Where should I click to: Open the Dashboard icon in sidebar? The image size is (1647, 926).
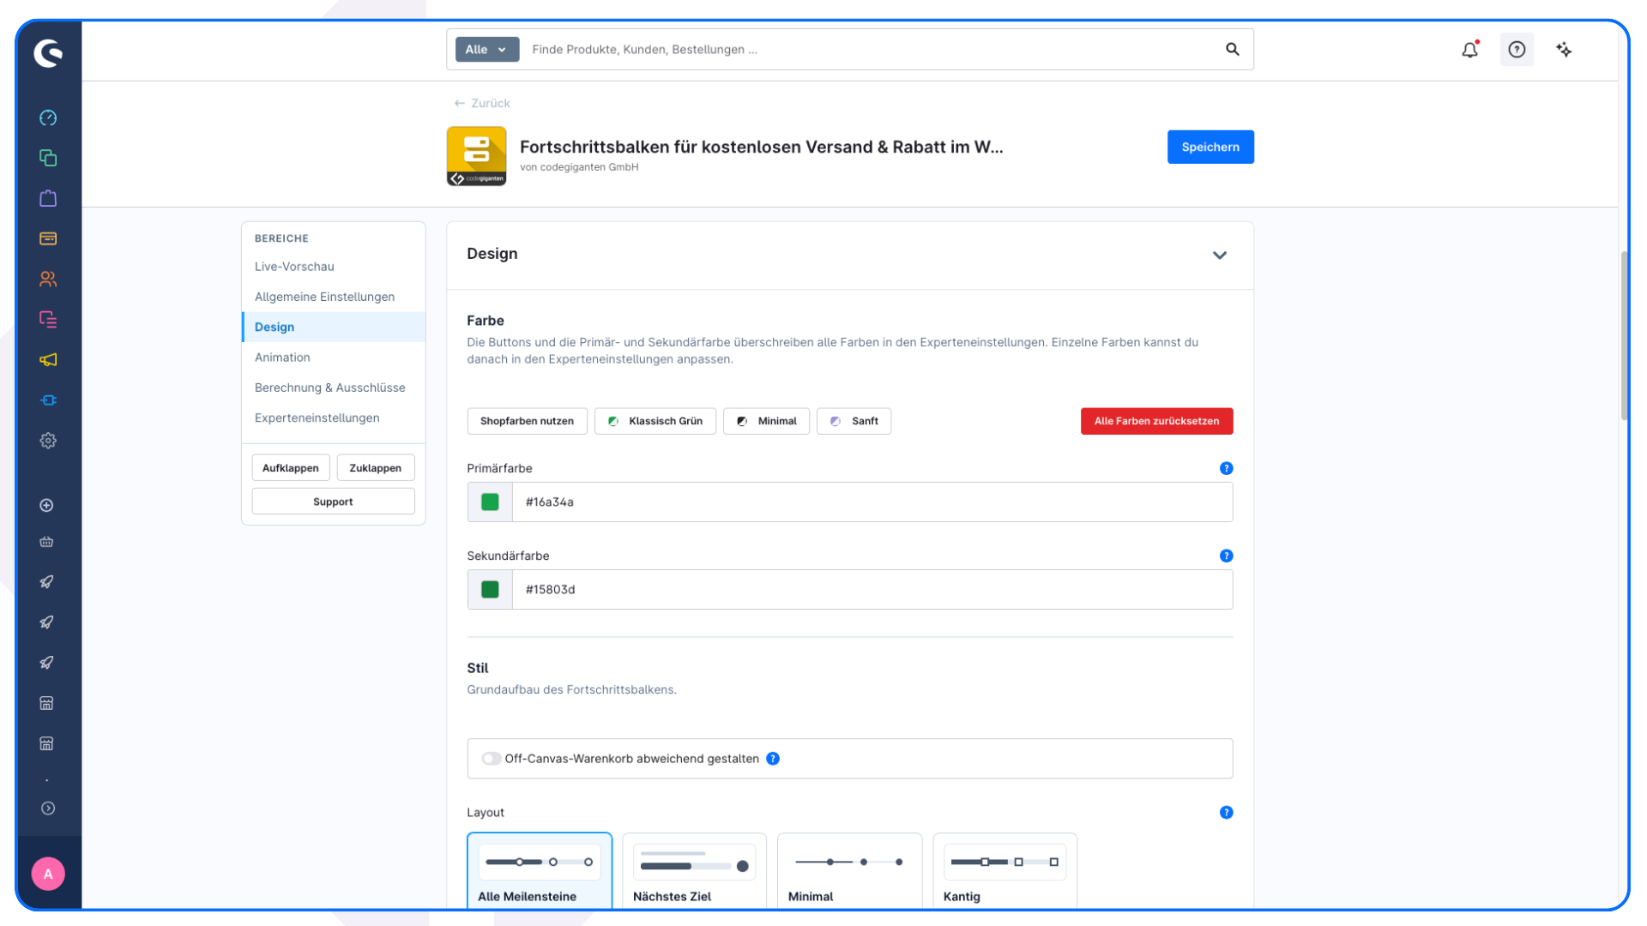point(48,117)
